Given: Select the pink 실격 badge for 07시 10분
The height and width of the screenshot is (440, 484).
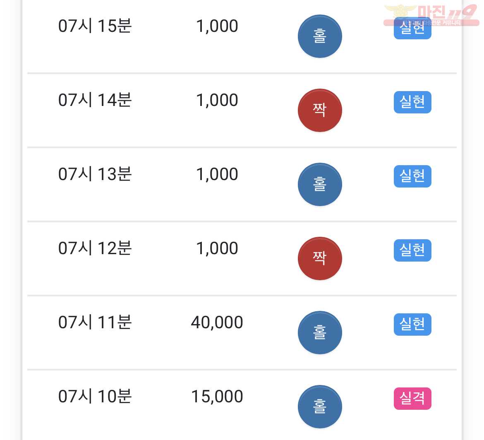Looking at the screenshot, I should (412, 399).
